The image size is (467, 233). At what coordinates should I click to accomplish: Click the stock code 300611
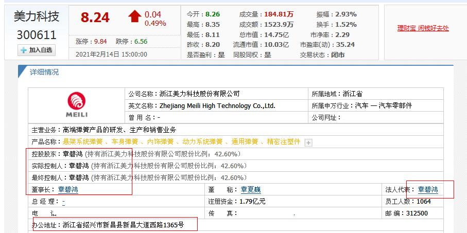[37, 35]
